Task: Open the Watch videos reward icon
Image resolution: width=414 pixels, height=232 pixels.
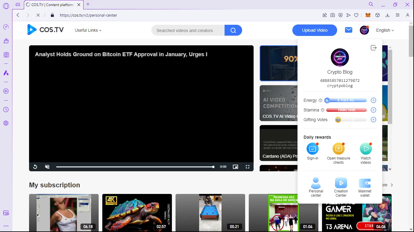Action: click(x=366, y=149)
